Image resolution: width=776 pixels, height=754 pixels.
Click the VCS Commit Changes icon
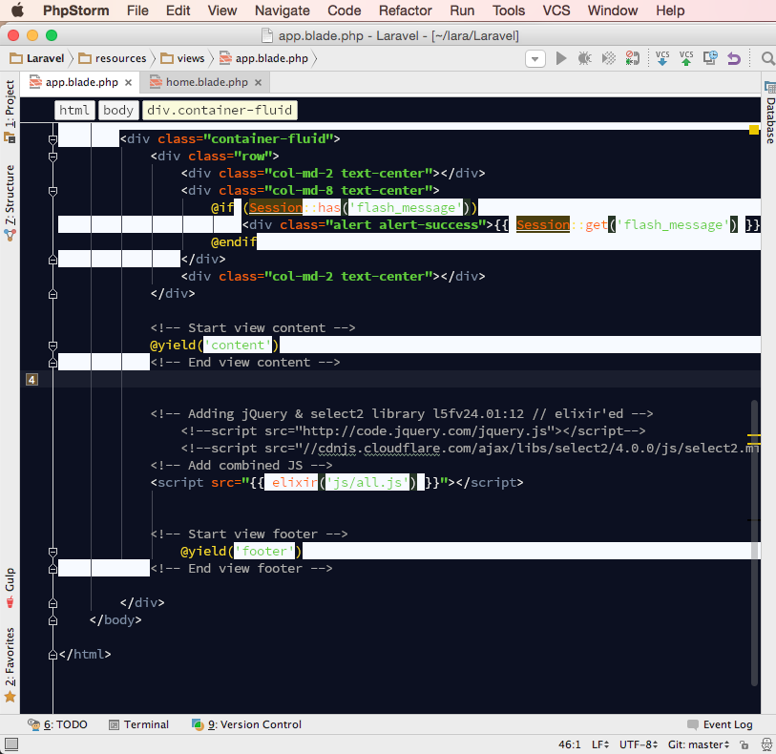coord(686,58)
